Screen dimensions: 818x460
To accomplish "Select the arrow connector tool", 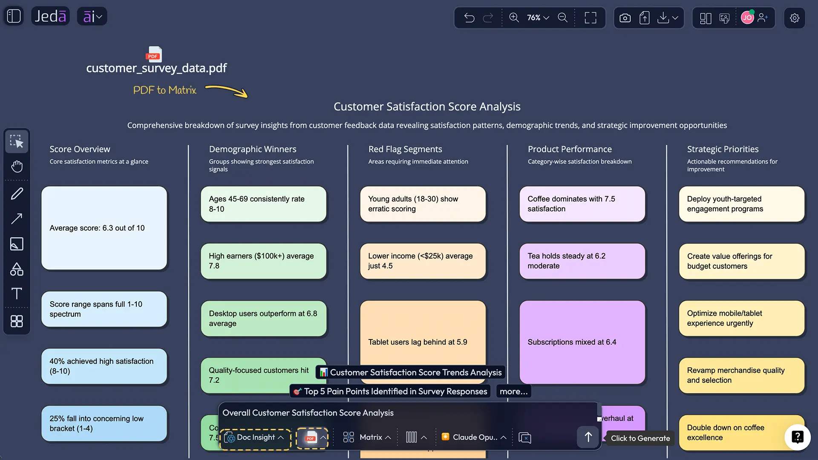I will [x=17, y=219].
